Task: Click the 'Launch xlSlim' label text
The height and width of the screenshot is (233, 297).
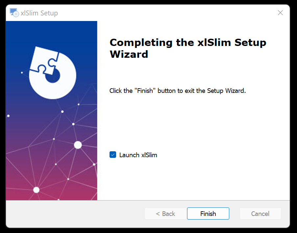Action: [x=138, y=155]
